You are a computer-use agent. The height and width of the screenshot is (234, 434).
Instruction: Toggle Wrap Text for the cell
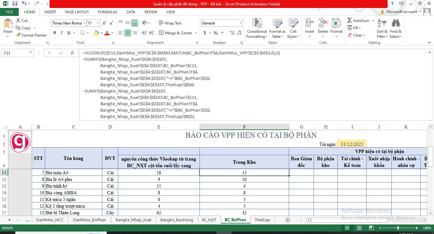(170, 23)
